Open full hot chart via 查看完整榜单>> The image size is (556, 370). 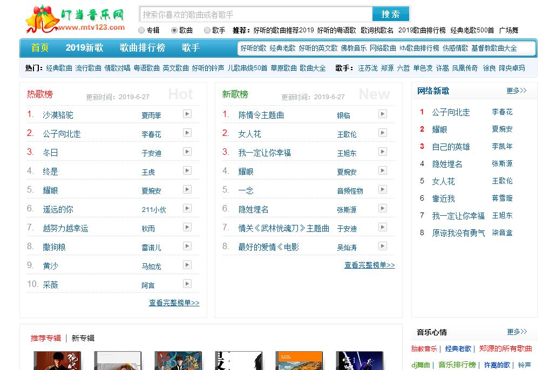pos(174,303)
